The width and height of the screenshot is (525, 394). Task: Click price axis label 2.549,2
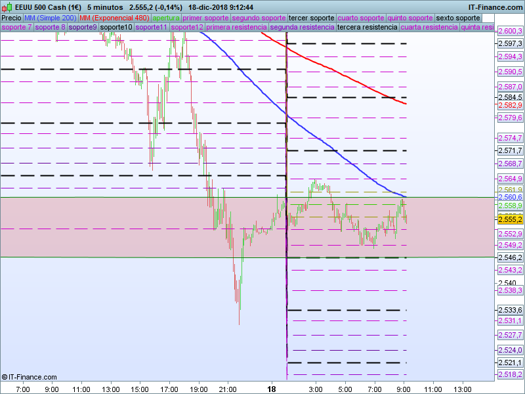click(x=510, y=245)
